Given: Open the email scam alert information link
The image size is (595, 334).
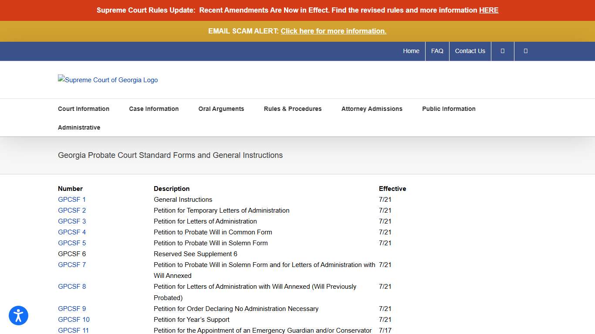Looking at the screenshot, I should coord(333,31).
